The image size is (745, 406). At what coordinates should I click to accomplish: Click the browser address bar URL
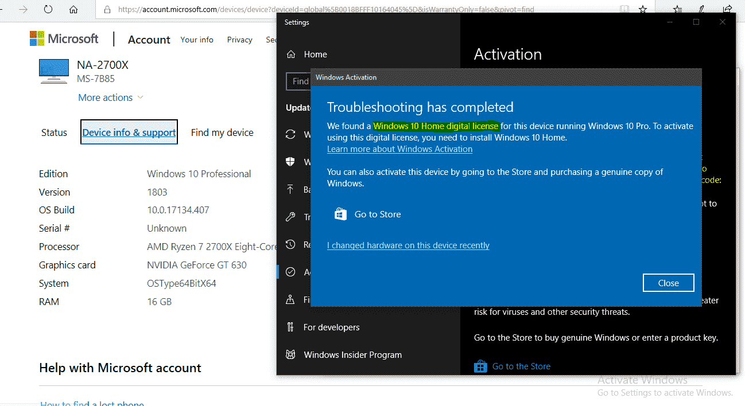pos(326,10)
